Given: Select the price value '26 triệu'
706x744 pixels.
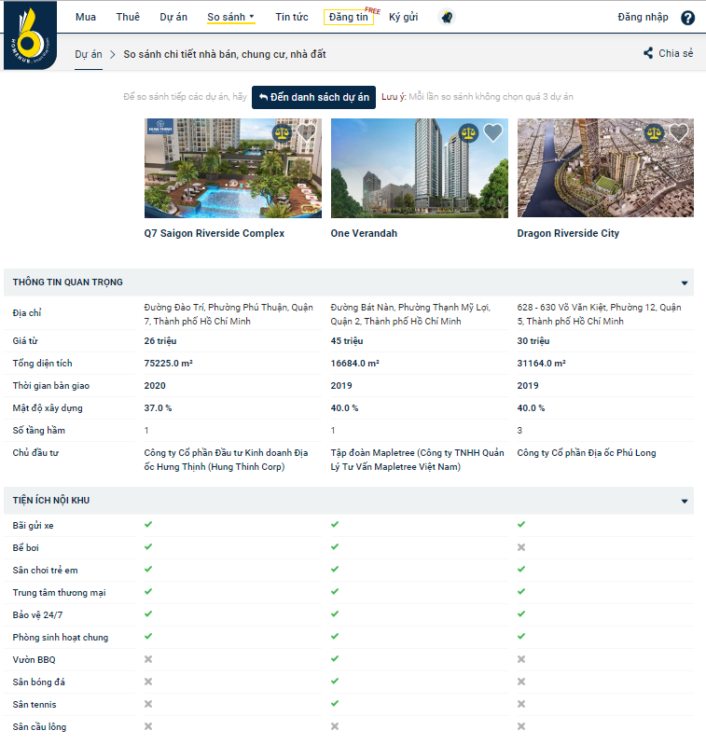Looking at the screenshot, I should pos(160,340).
